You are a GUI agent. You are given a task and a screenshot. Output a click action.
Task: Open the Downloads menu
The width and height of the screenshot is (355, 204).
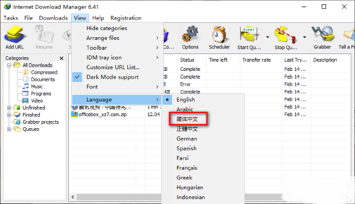tap(53, 18)
